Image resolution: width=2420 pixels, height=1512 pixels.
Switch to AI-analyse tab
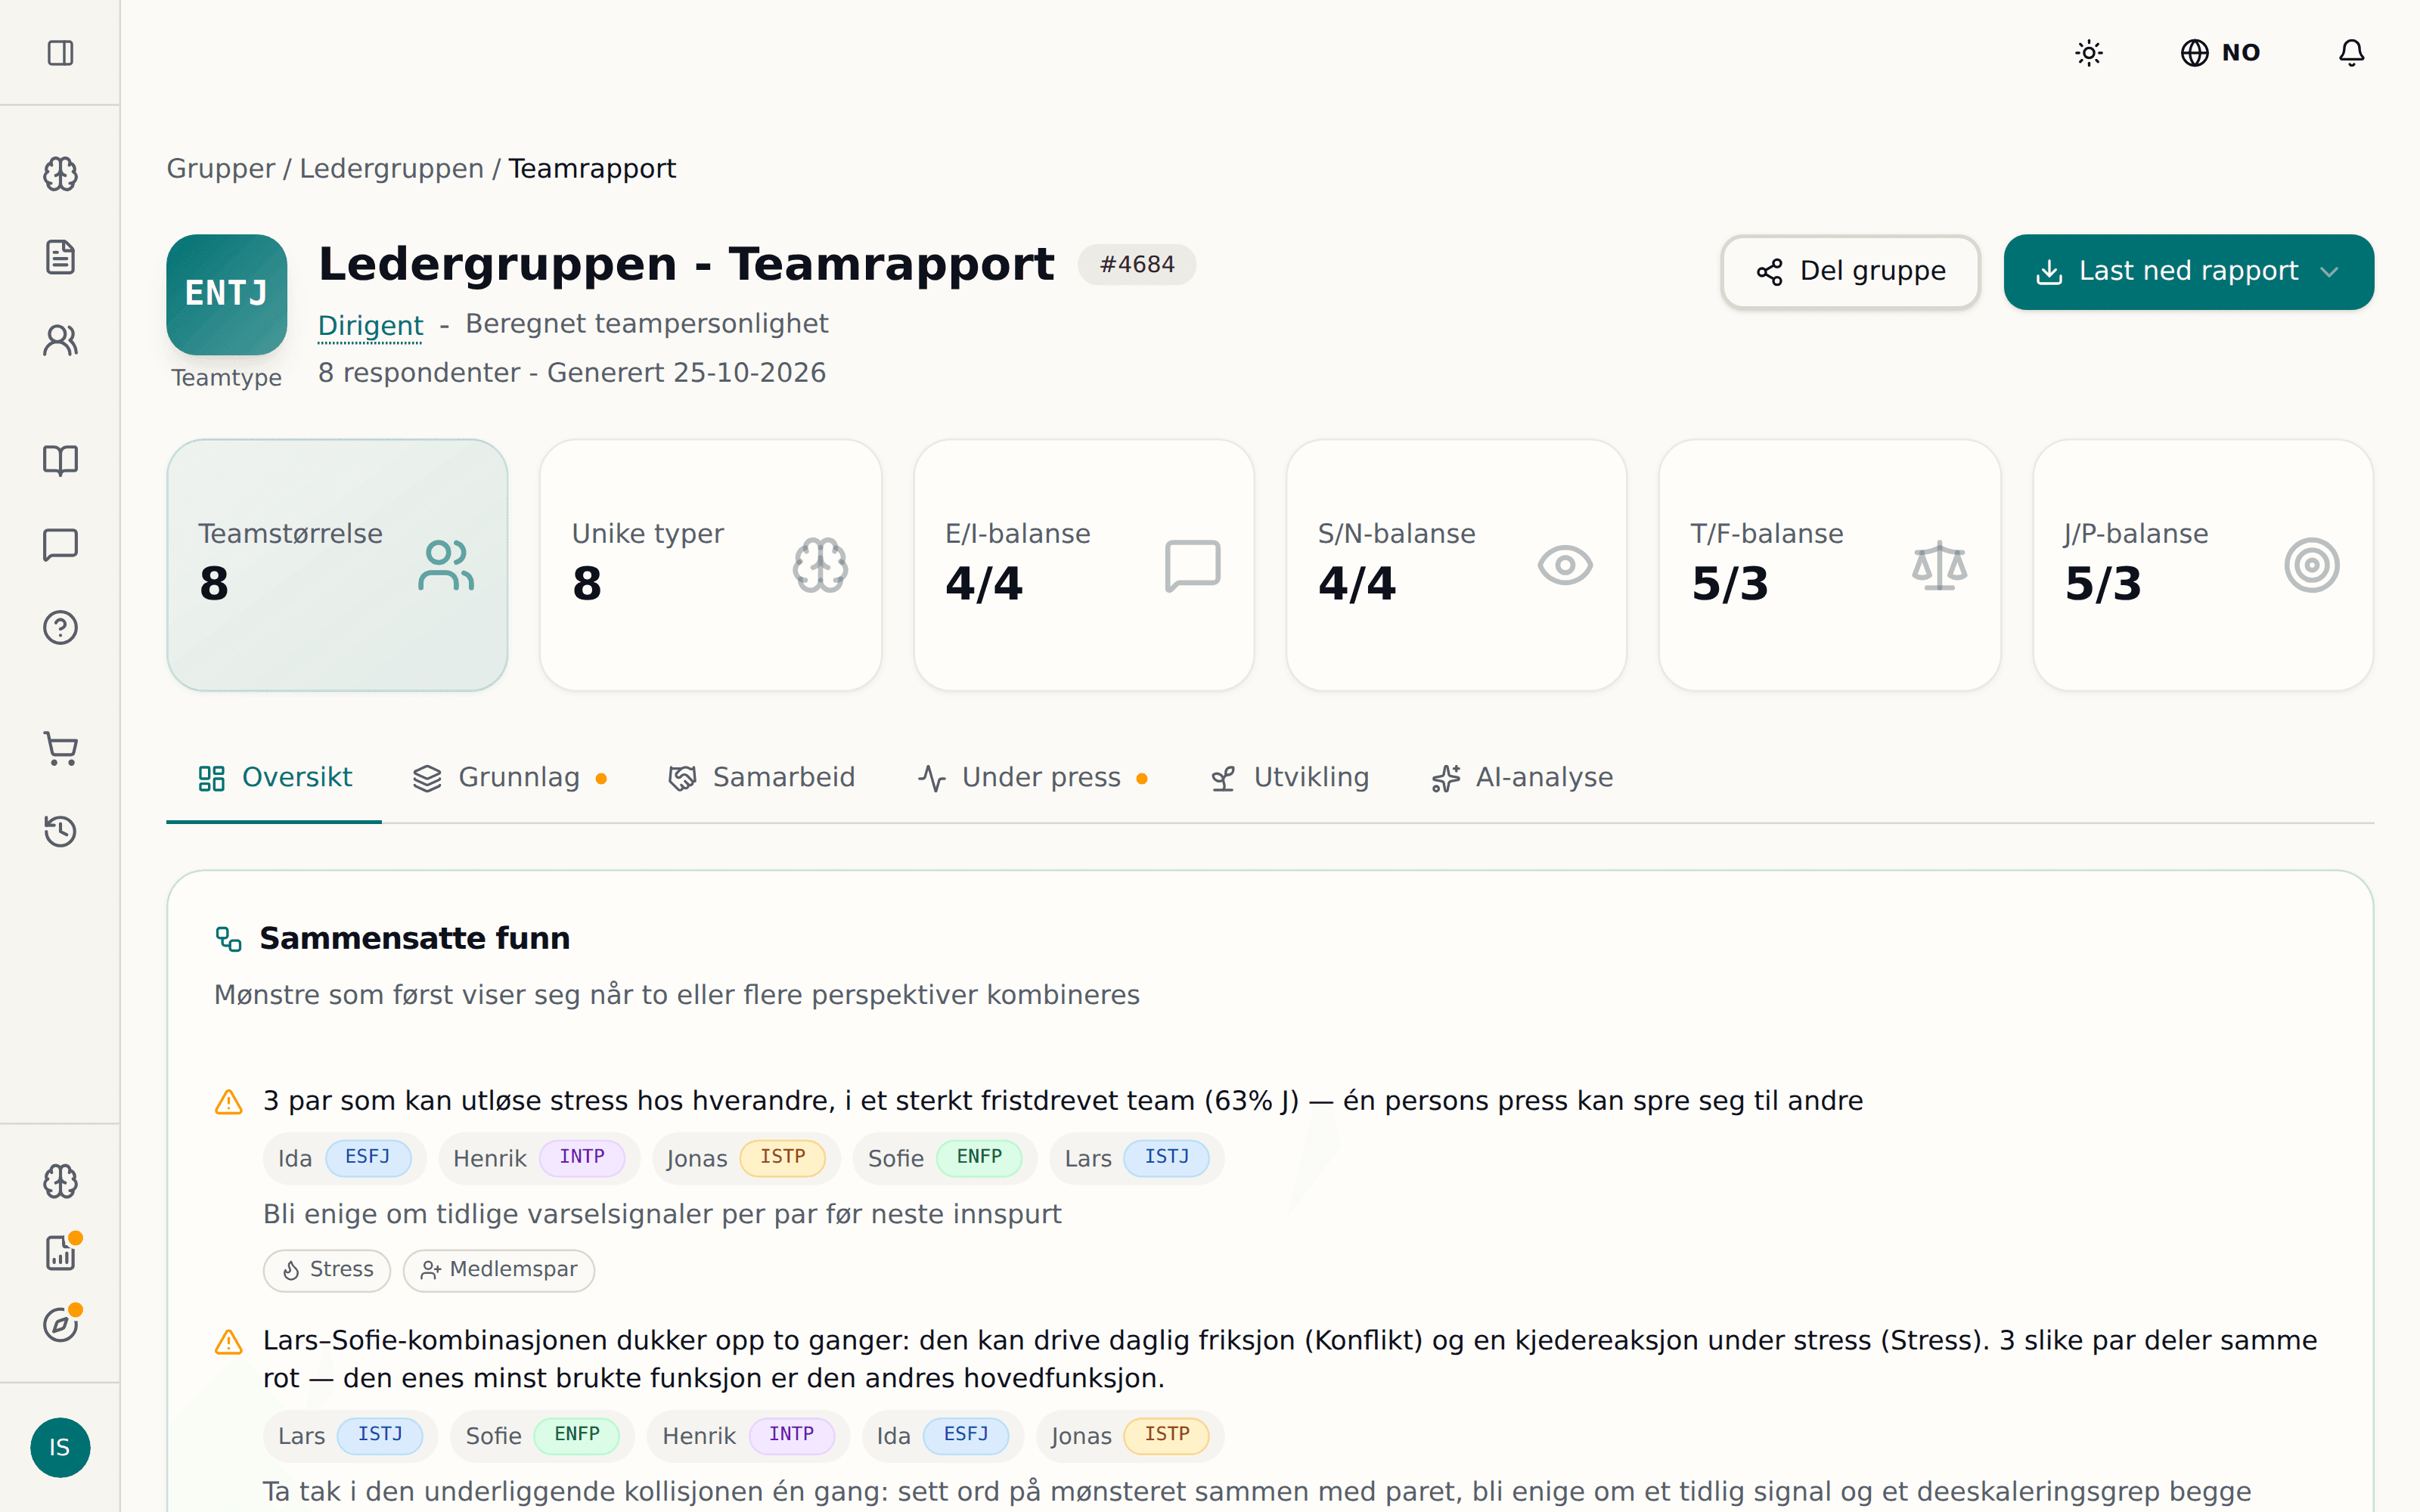[x=1522, y=777]
